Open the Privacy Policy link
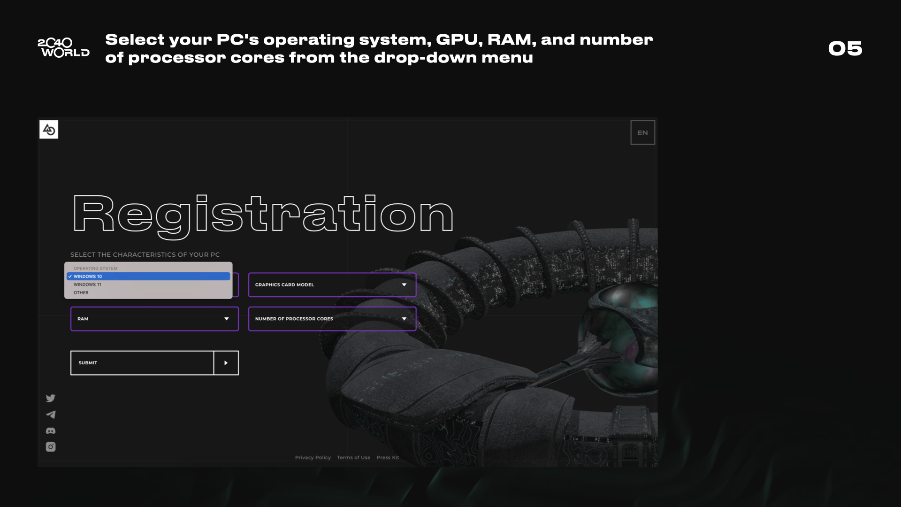 313,458
